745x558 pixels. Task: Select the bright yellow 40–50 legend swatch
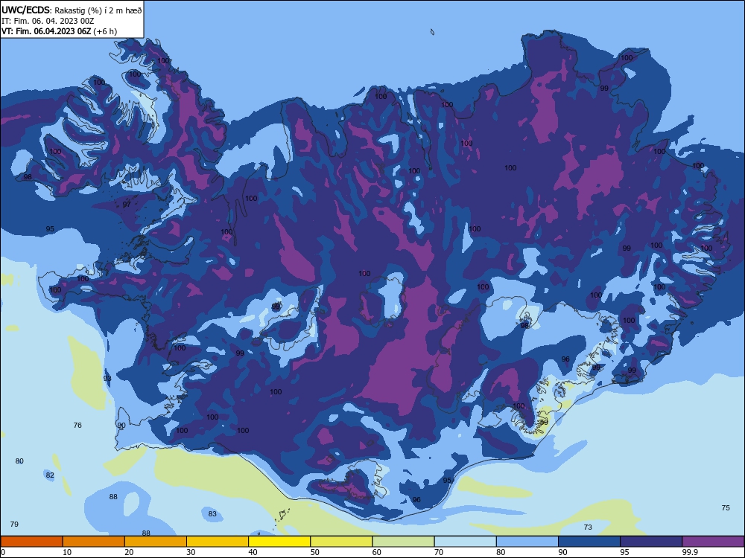(279, 542)
